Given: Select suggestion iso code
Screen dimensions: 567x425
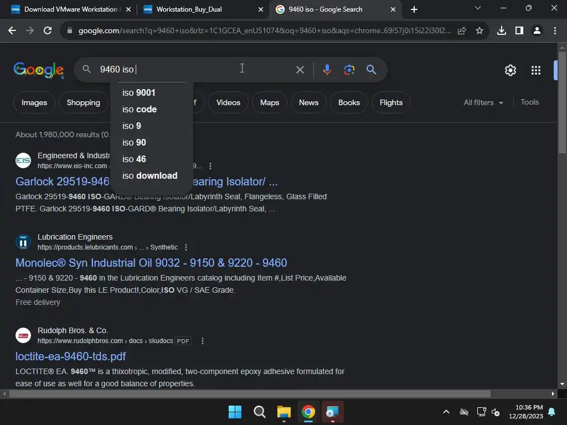Looking at the screenshot, I should pyautogui.click(x=152, y=109).
